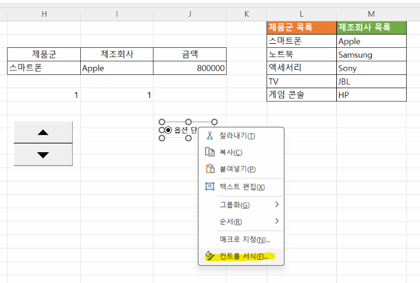420x283 pixels.
Task: Click the Edit Text icon in context menu
Action: [x=210, y=186]
